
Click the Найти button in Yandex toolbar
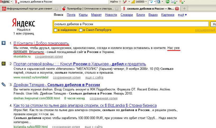click(x=114, y=2)
